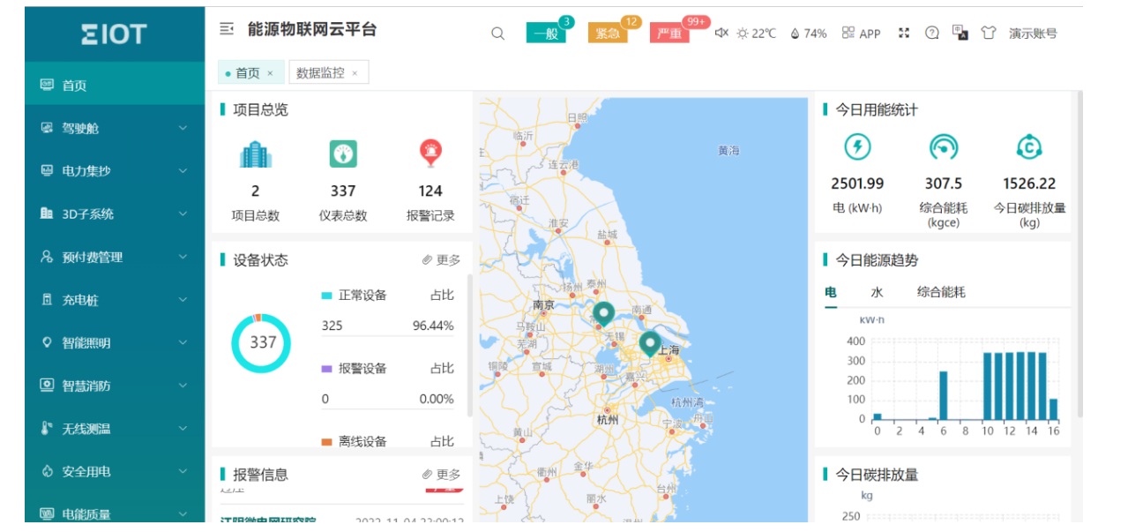1143x532 pixels.
Task: Open the search magnifier icon
Action: click(x=497, y=34)
